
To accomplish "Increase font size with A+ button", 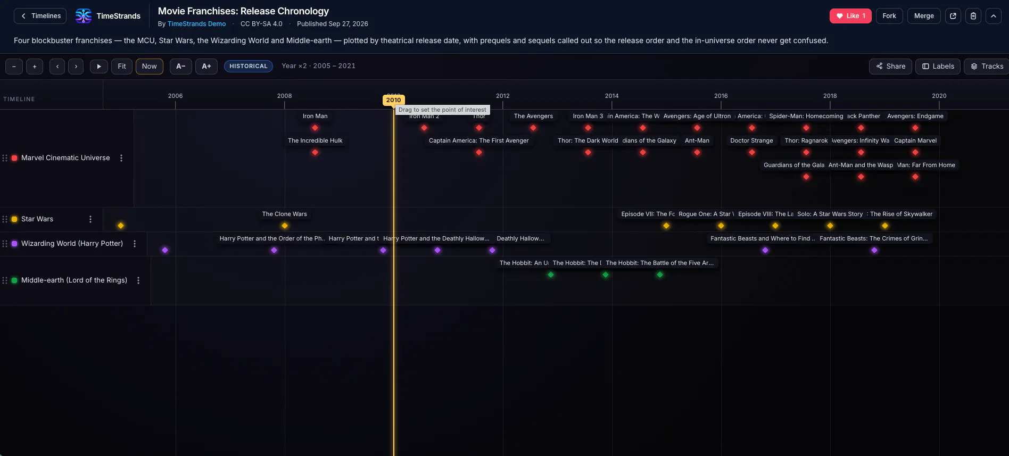I will [x=206, y=67].
